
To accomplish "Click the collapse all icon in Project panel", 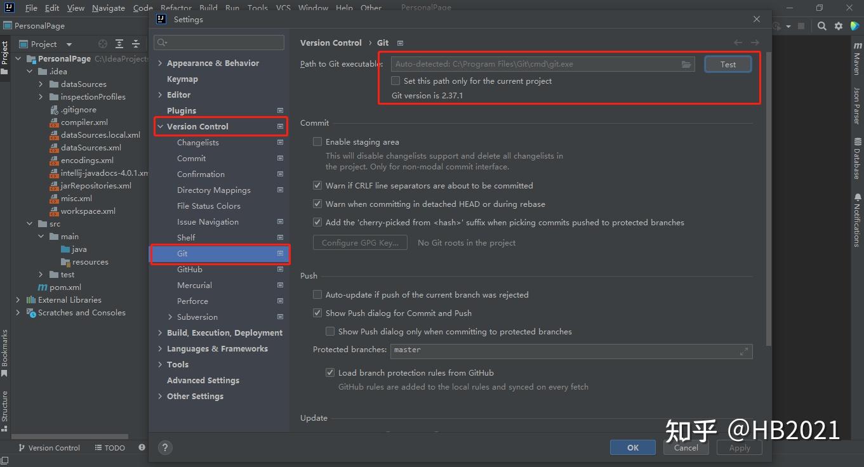I will [136, 44].
